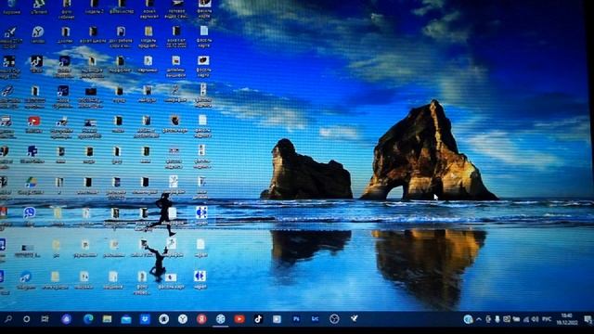The width and height of the screenshot is (594, 334).
Task: Switch input language via РУС indicator
Action: (x=547, y=319)
